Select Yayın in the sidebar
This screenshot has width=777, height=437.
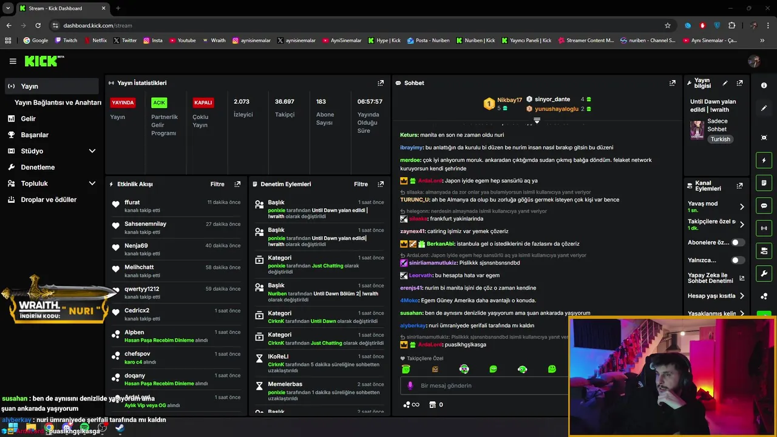pyautogui.click(x=52, y=86)
